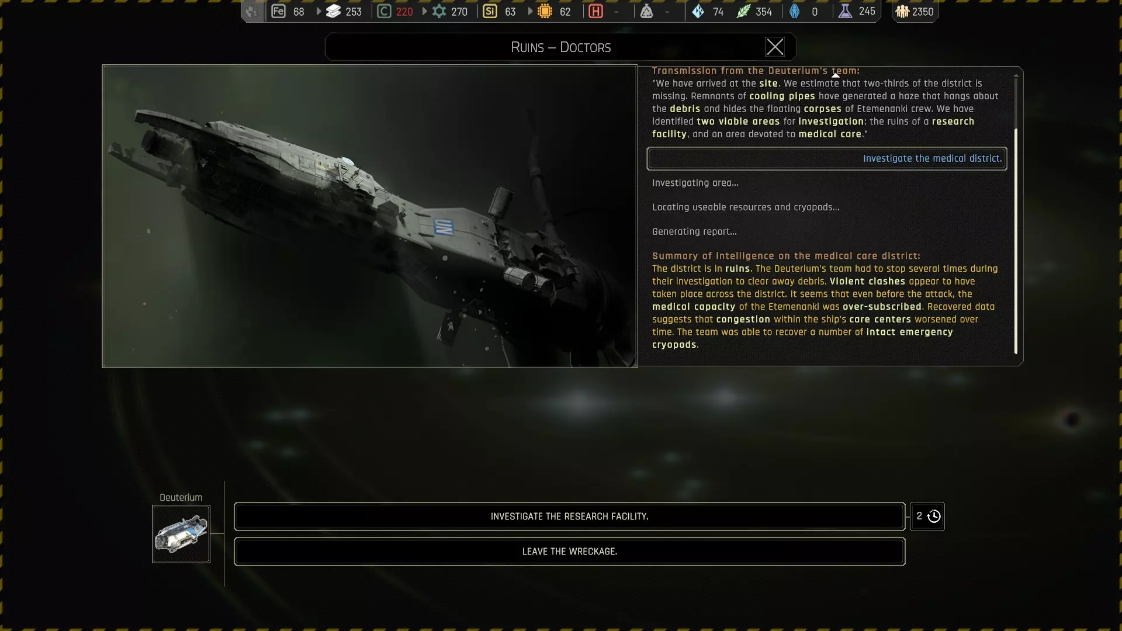
Task: Click the carbon (C) resource icon
Action: [384, 11]
